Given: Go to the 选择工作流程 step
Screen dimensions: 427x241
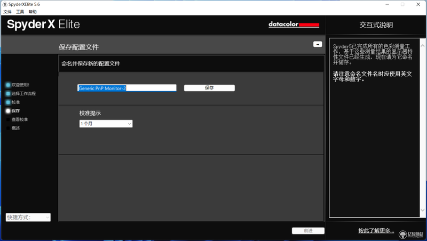Looking at the screenshot, I should point(23,93).
